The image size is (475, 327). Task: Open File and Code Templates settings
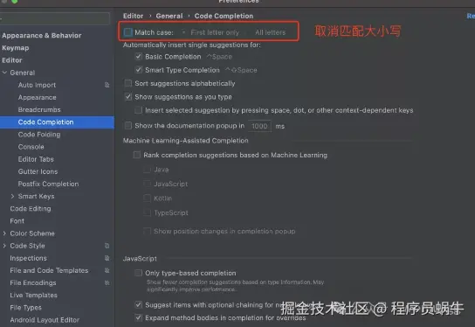(x=49, y=270)
